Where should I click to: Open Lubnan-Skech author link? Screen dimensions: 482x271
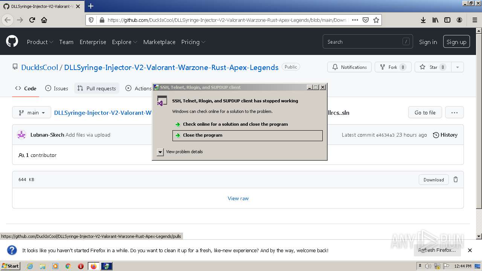[47, 135]
